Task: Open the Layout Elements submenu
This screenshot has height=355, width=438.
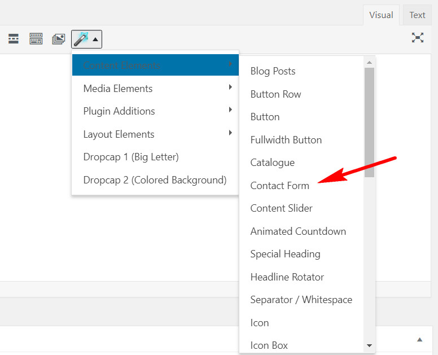Action: 155,134
